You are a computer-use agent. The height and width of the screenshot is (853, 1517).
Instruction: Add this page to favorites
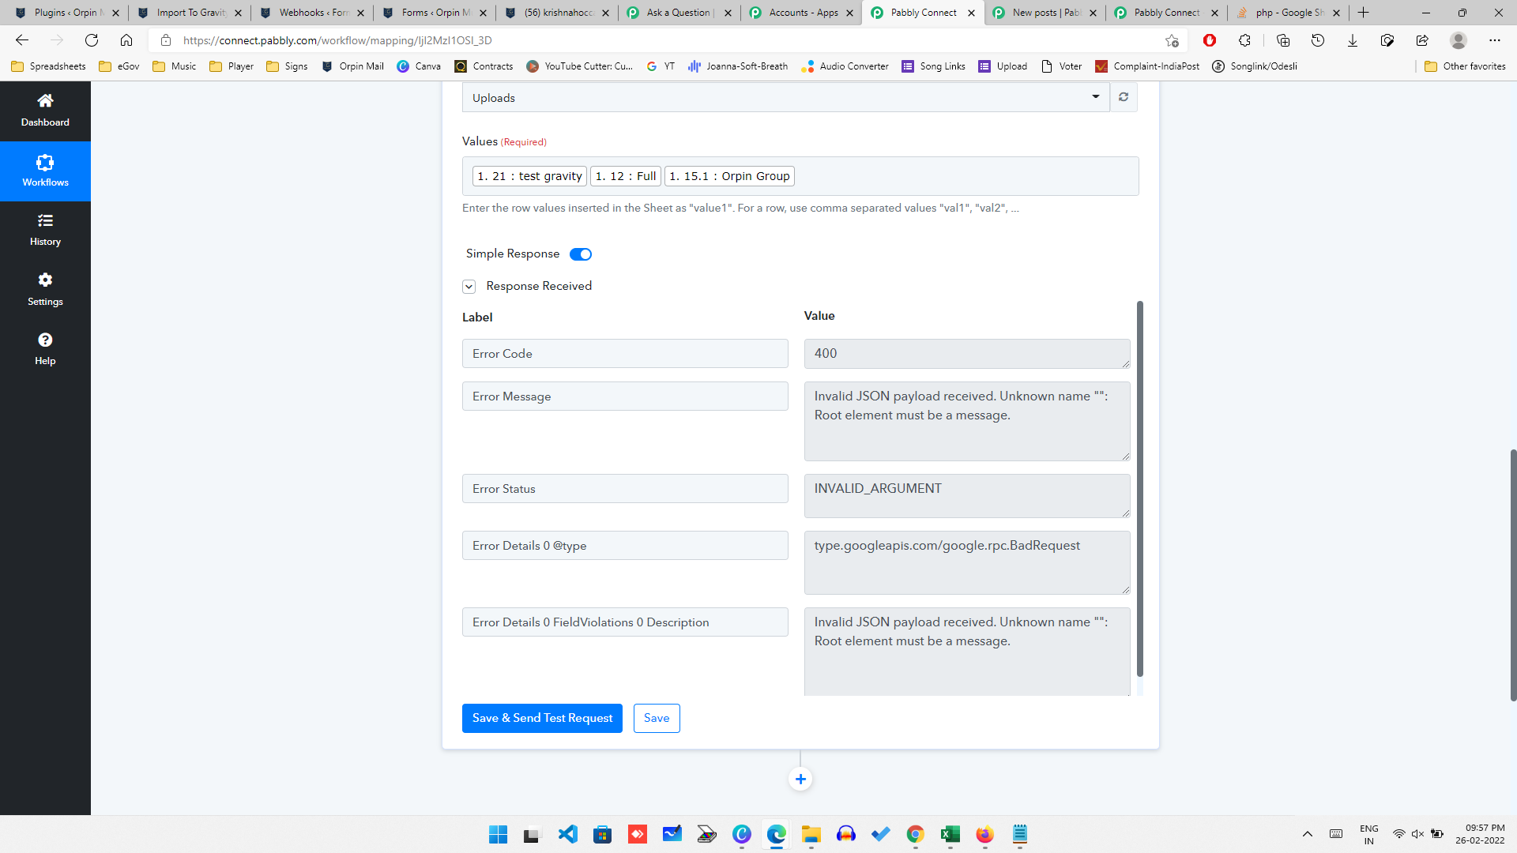pyautogui.click(x=1172, y=40)
